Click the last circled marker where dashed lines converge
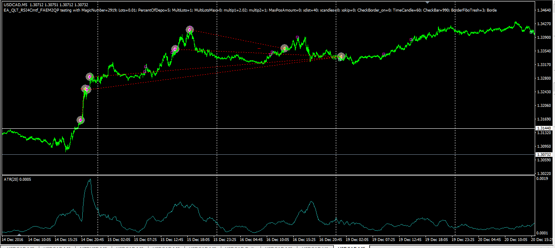The image size is (555, 248). pos(341,56)
